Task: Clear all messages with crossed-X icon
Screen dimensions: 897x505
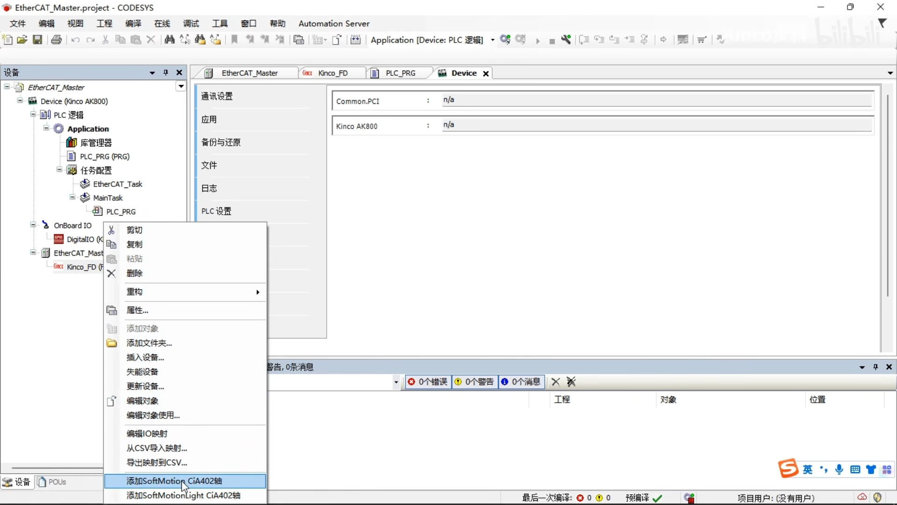Action: pos(571,382)
